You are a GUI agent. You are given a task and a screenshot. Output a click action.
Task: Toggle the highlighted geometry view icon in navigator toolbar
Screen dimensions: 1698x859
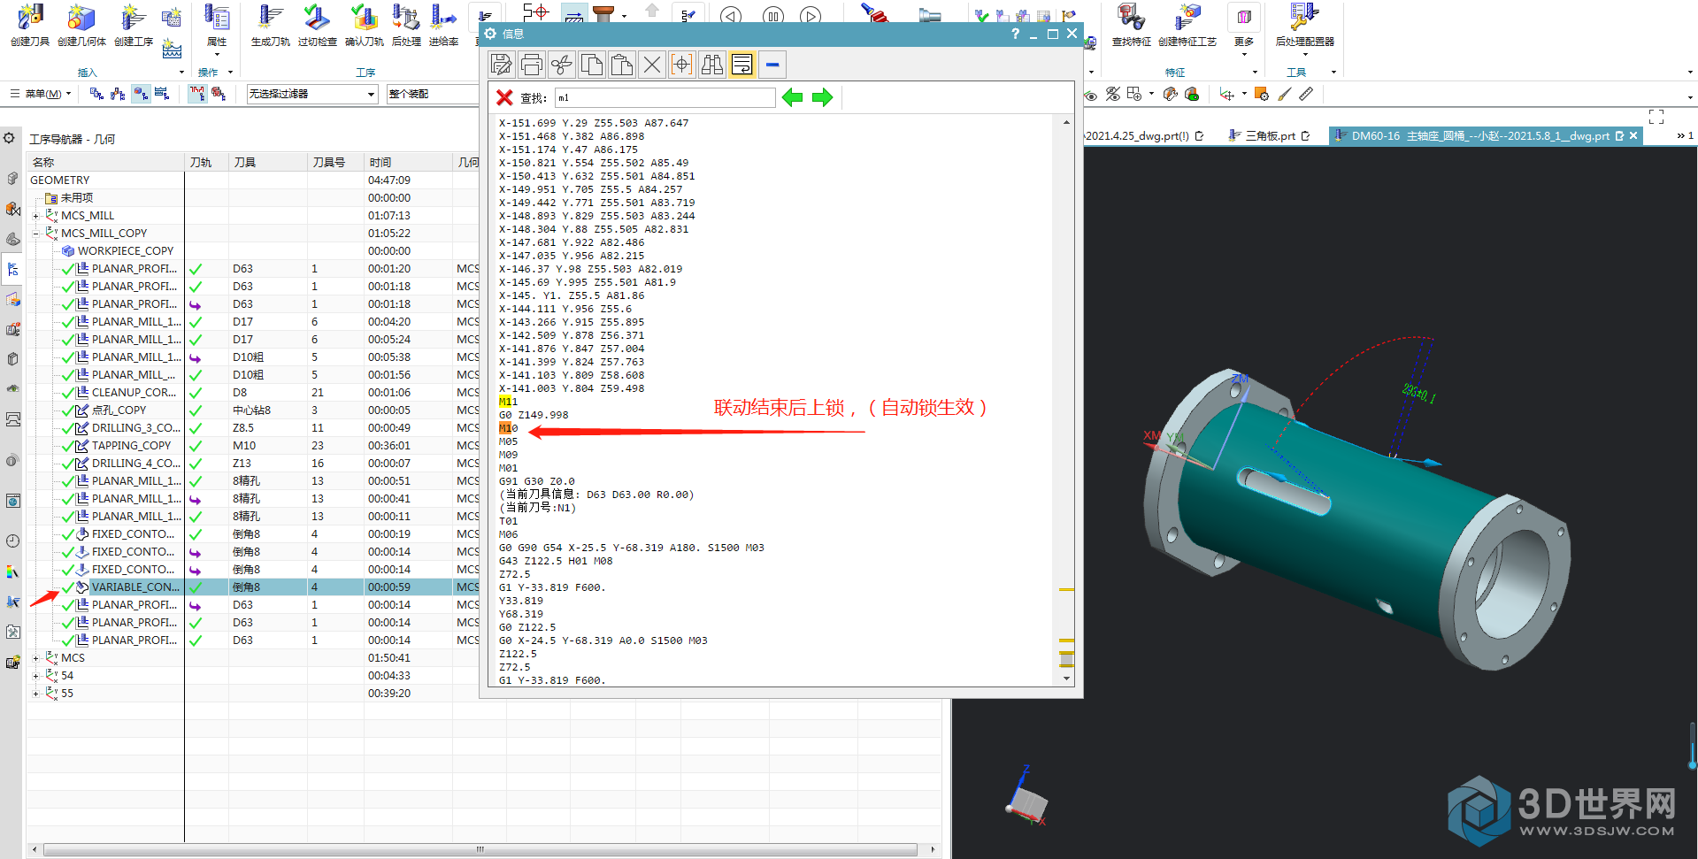click(141, 94)
